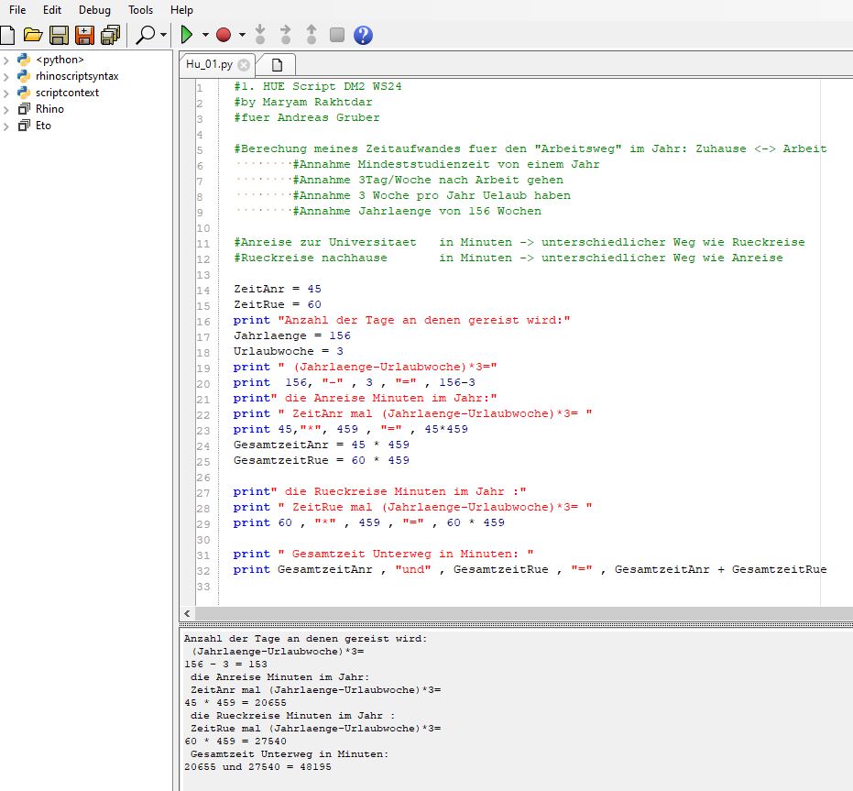
Task: Close the Hu_01.py tab
Action: [x=241, y=64]
